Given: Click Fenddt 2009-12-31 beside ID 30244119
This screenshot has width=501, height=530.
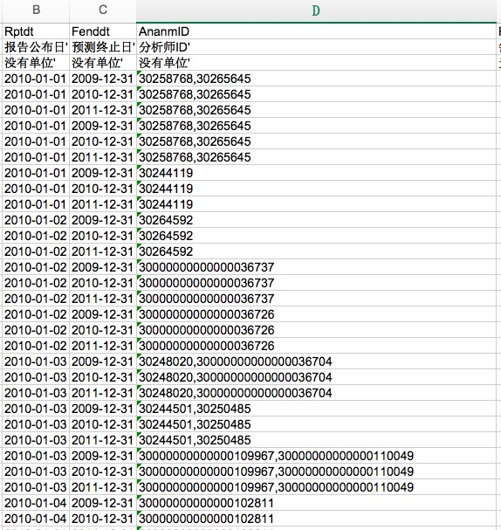Looking at the screenshot, I should coord(103,173).
